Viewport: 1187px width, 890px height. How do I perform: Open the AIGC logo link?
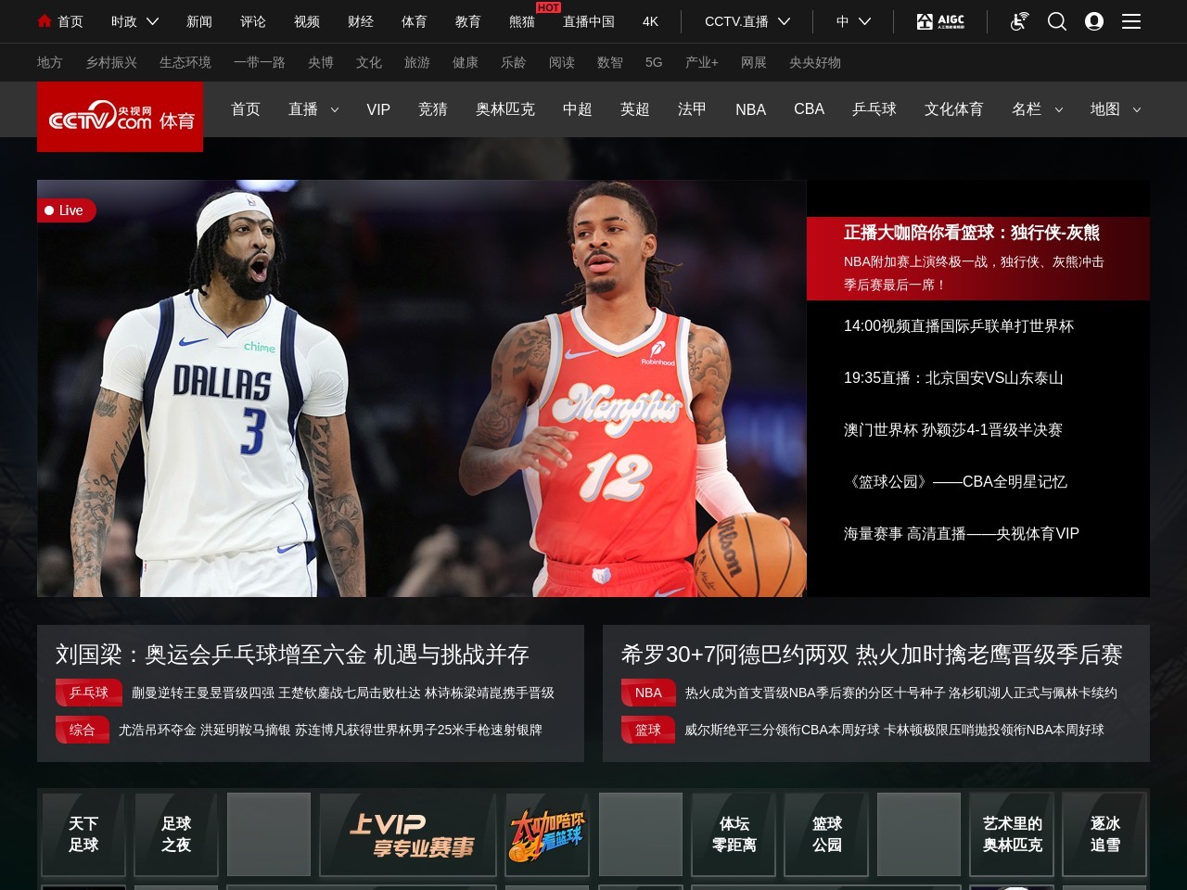tap(940, 21)
